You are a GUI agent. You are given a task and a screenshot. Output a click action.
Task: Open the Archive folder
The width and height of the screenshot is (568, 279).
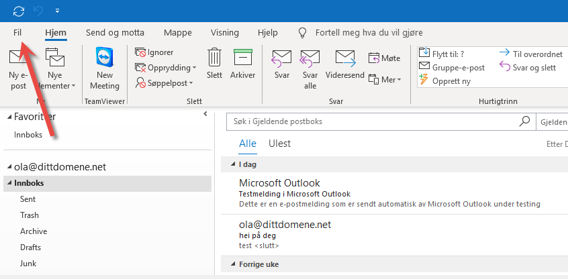(34, 231)
